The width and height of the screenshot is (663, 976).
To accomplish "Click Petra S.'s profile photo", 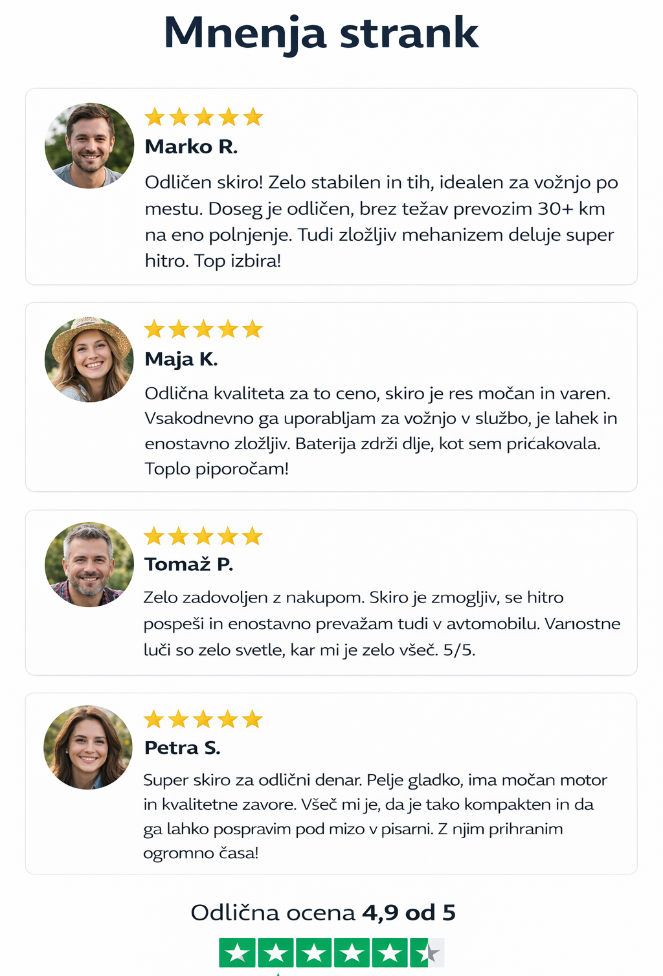I will [88, 748].
